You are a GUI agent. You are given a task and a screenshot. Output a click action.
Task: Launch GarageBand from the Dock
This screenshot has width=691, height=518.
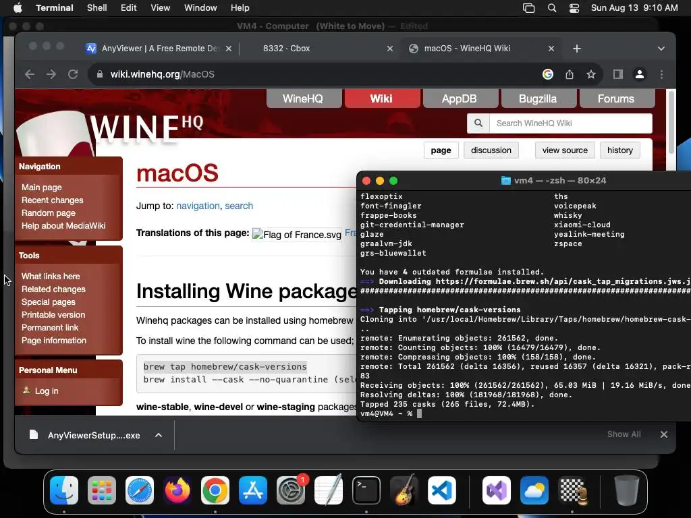tap(404, 490)
